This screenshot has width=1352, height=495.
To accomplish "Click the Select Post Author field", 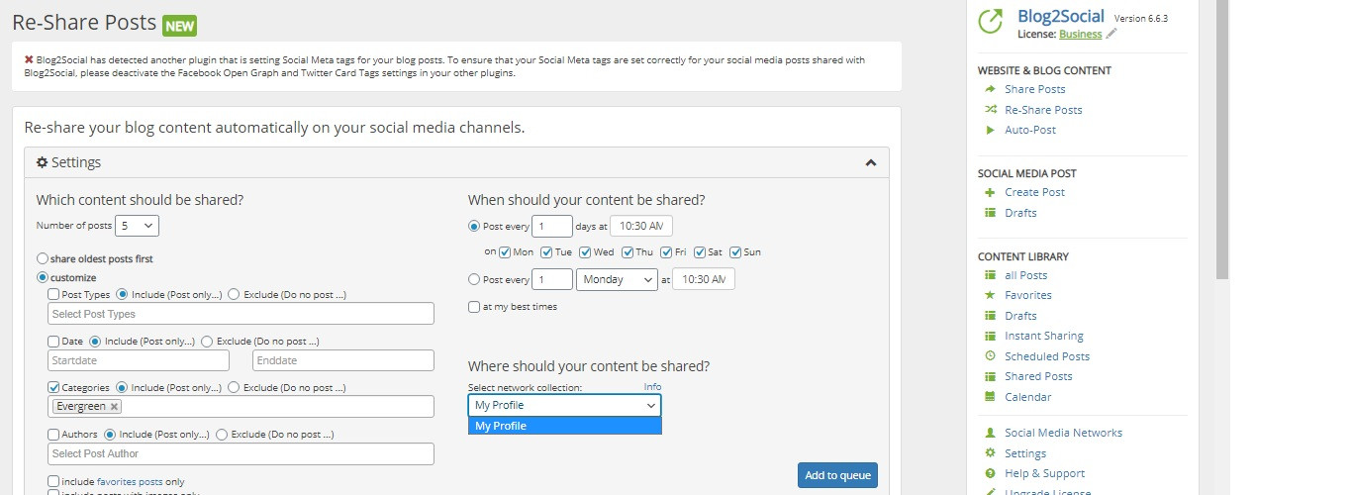I will tap(241, 453).
